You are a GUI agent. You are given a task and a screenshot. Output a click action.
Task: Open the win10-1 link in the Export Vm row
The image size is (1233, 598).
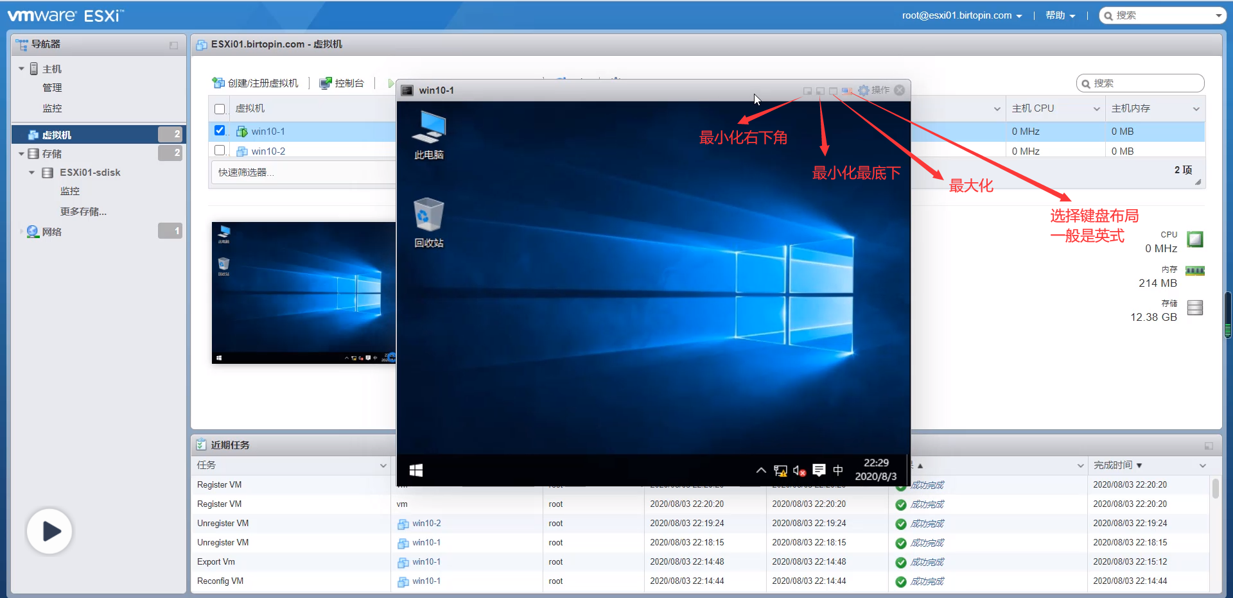[426, 562]
